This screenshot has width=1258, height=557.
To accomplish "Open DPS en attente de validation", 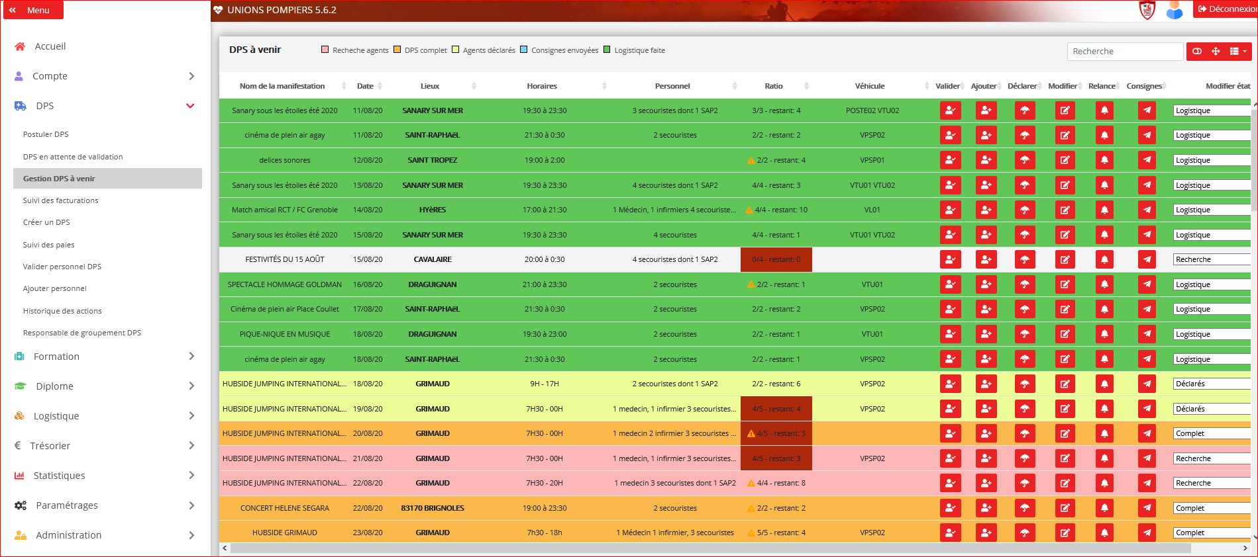I will (x=73, y=157).
